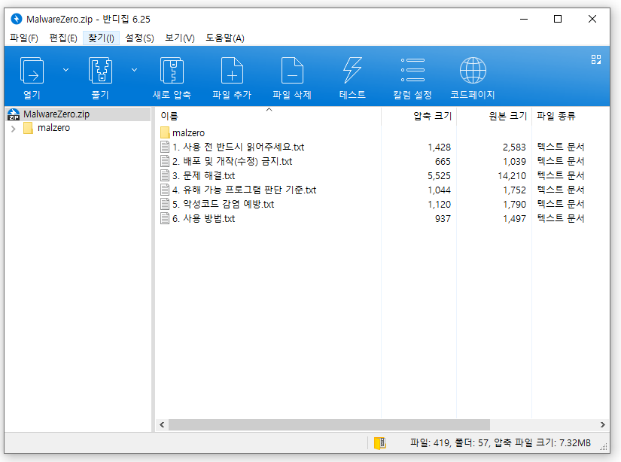Click the 파일 추가 toolbar icon

pyautogui.click(x=232, y=71)
